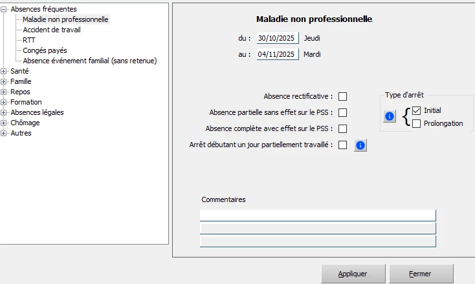
Task: Check Absence partielle sans effet sur le PSS
Action: pyautogui.click(x=343, y=113)
